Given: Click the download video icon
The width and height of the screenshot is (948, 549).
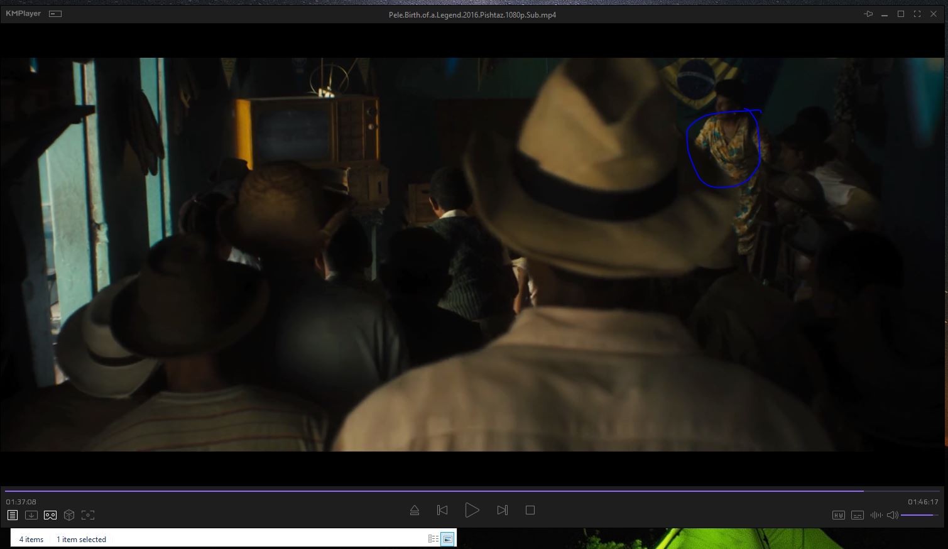Looking at the screenshot, I should (x=31, y=515).
